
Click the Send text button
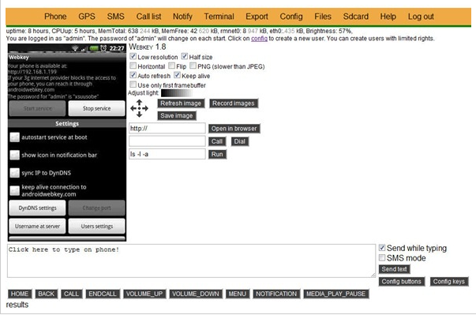click(394, 269)
